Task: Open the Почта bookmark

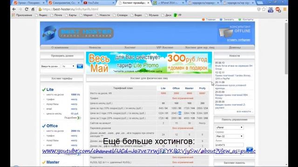Action: (x=56, y=15)
